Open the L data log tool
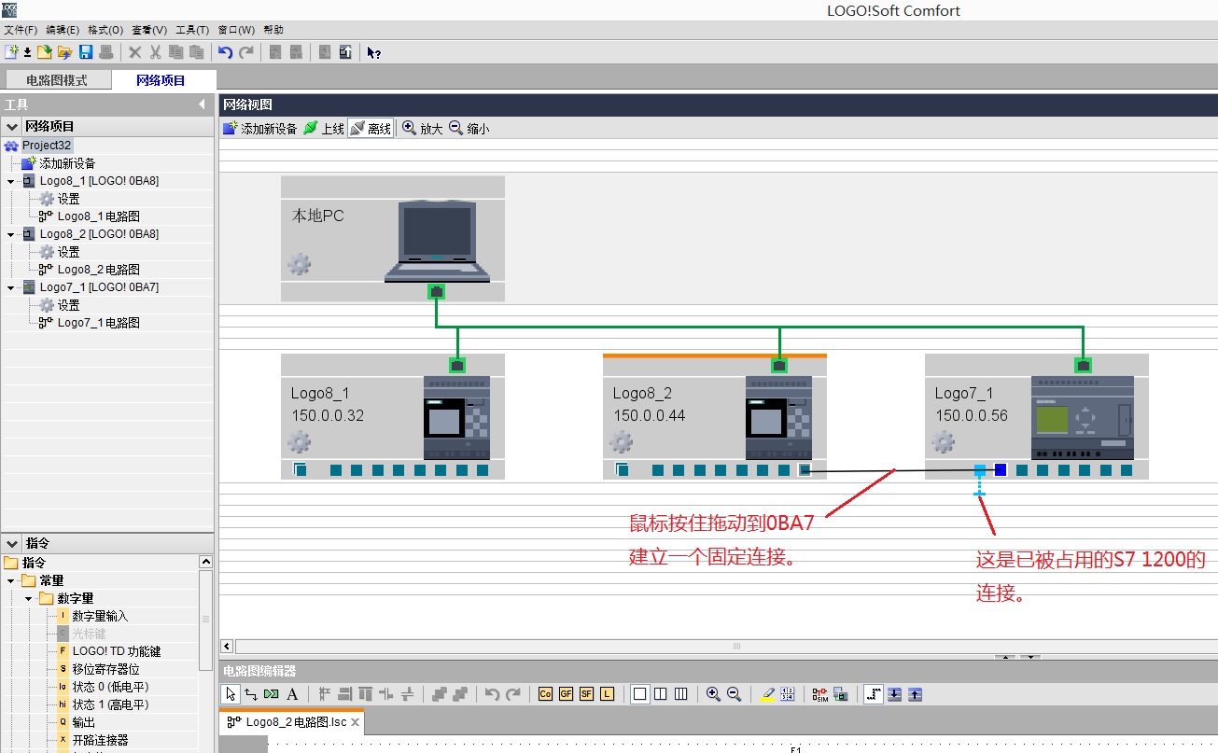The image size is (1218, 753). click(x=607, y=693)
